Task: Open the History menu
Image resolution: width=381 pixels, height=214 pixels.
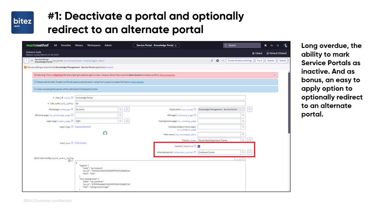Action: (x=79, y=45)
